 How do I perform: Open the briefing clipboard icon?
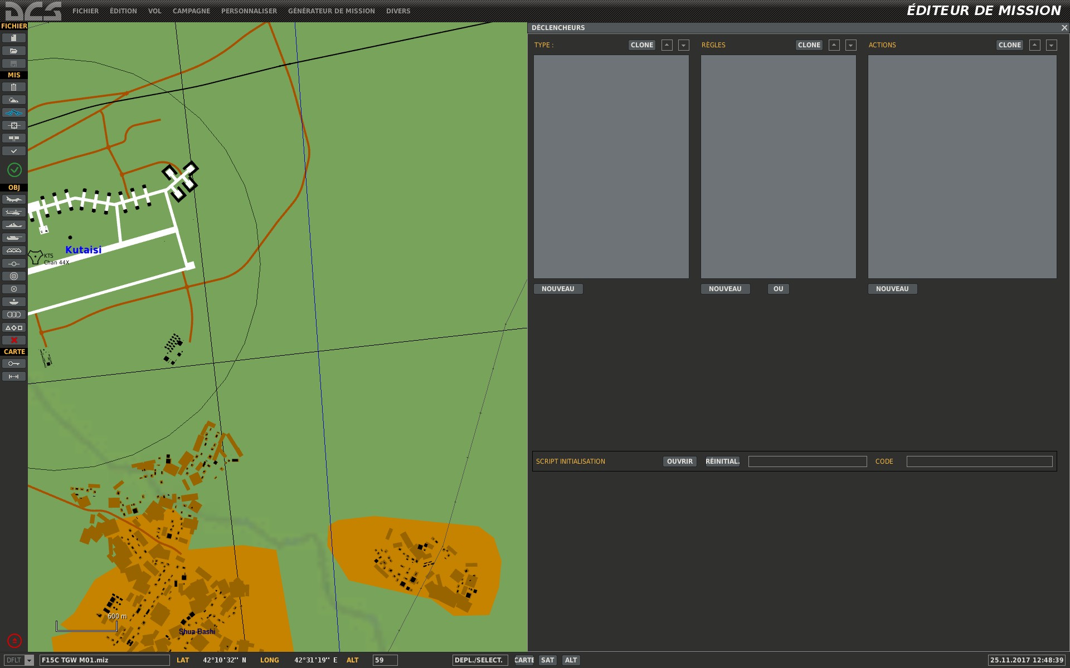14,87
